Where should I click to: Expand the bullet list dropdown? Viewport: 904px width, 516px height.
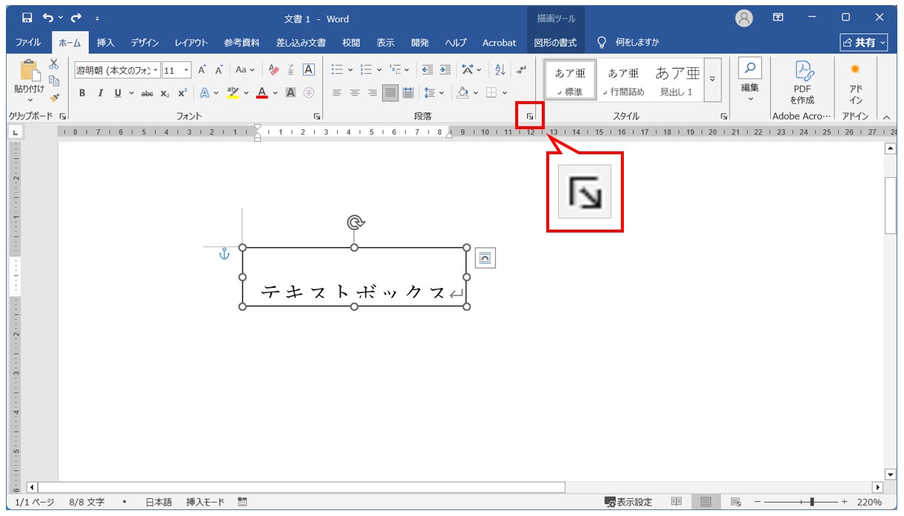pyautogui.click(x=350, y=70)
